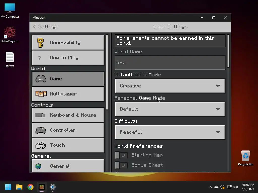Click the player faces Multiplayer icon
This screenshot has width=258, height=193.
41,94
